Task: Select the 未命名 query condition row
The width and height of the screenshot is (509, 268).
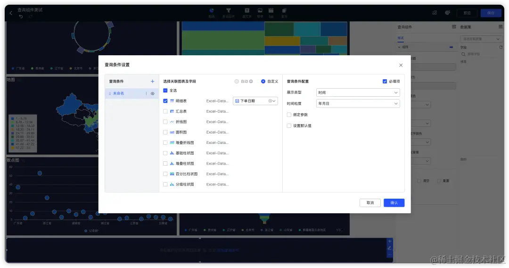Action: coord(132,93)
